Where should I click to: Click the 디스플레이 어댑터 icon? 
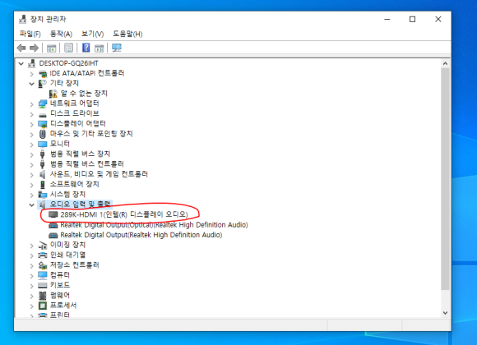click(43, 124)
